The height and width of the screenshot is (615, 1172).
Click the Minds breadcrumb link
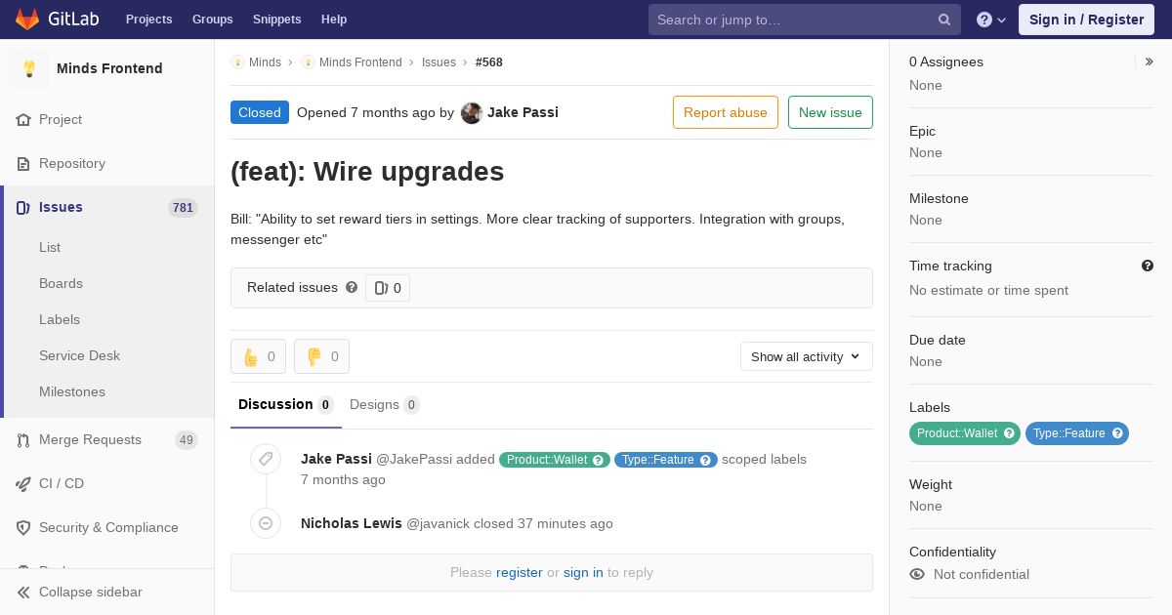[265, 62]
